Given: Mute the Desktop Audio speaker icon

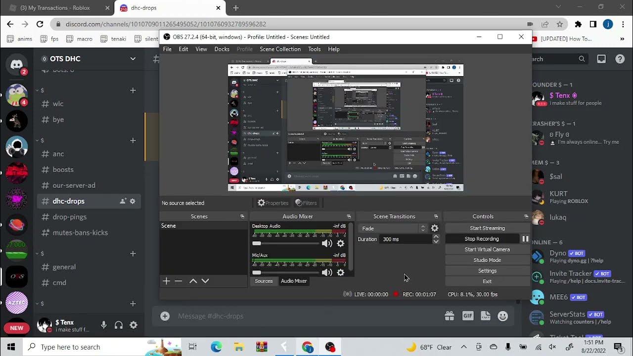Looking at the screenshot, I should coord(327,243).
